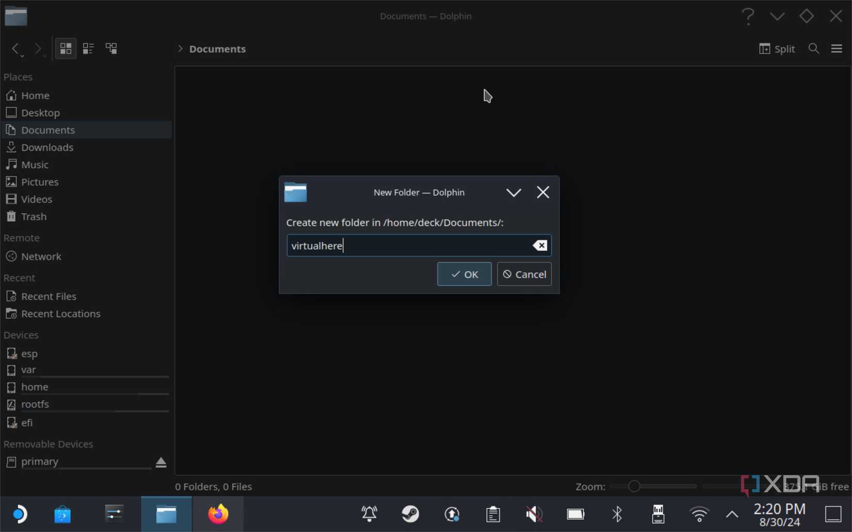
Task: Switch to the icons view mode
Action: [66, 49]
